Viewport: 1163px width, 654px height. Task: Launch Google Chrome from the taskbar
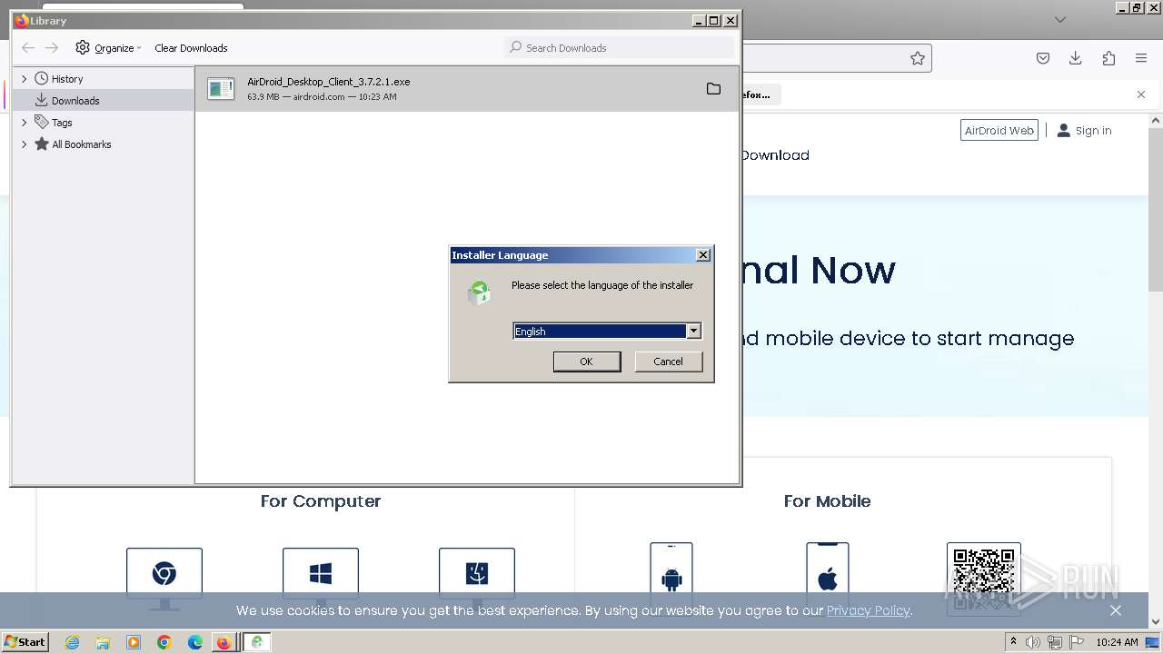coord(164,642)
